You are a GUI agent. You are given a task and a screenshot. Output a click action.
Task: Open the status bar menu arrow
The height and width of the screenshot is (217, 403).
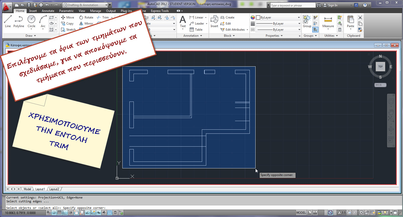(391, 213)
